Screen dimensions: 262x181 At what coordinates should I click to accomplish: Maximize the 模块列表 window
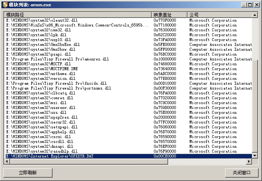click(250, 5)
